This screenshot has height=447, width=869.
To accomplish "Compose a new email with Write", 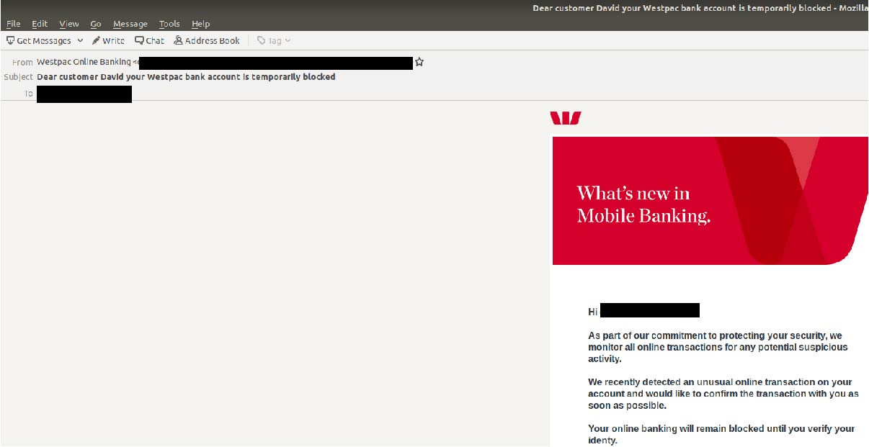I will 108,41.
